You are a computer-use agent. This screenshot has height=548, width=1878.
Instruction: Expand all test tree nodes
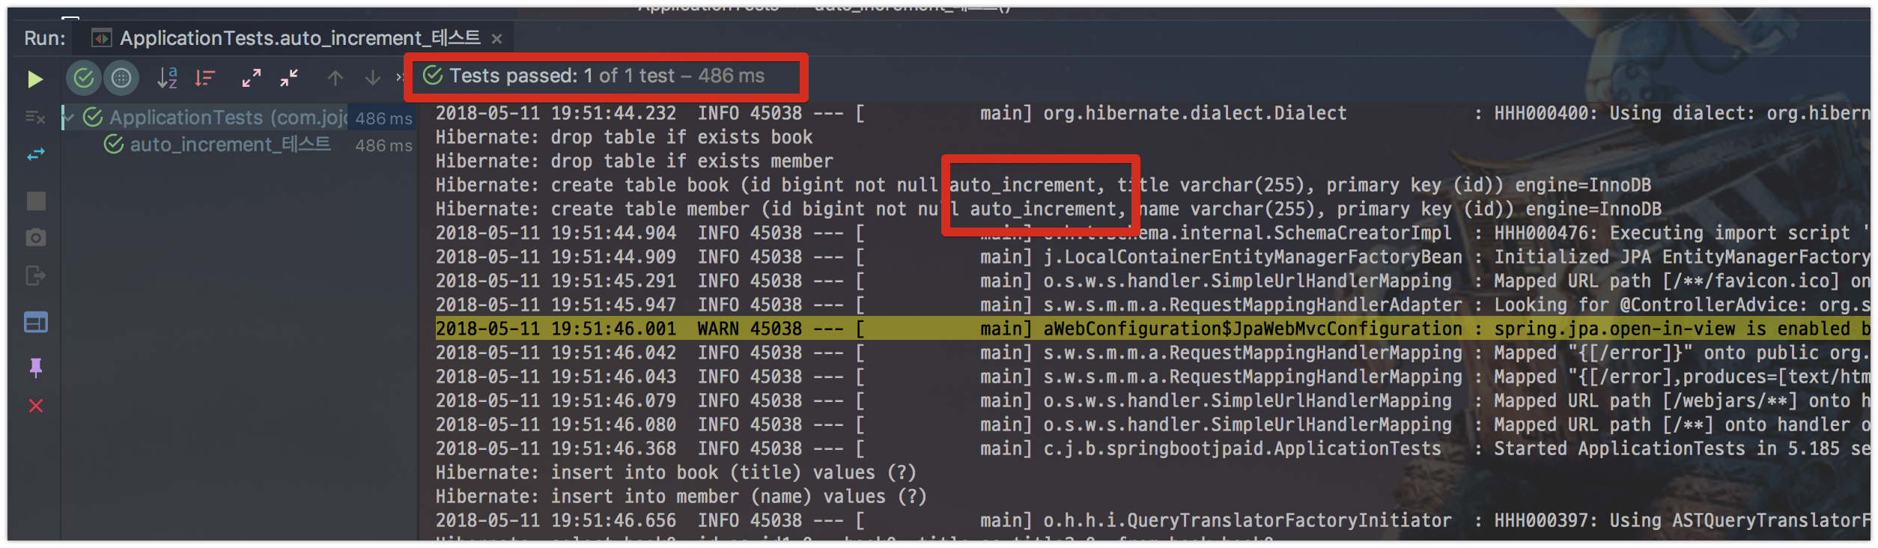point(252,78)
